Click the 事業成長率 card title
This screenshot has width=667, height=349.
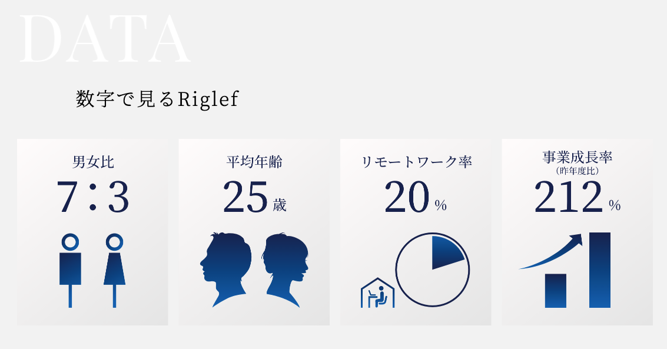point(577,157)
